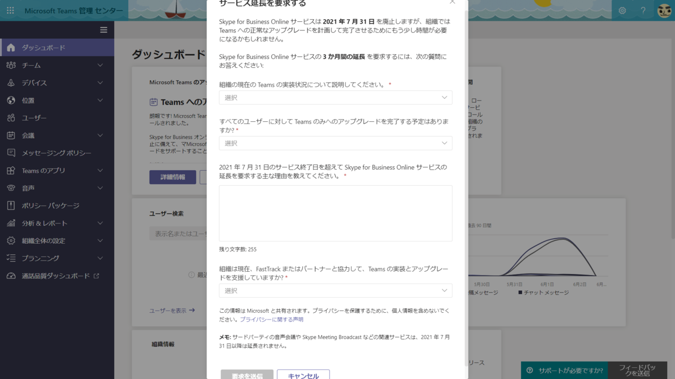This screenshot has width=675, height=379.
Task: Click the Locations (位置) globe icon
Action: (11, 101)
